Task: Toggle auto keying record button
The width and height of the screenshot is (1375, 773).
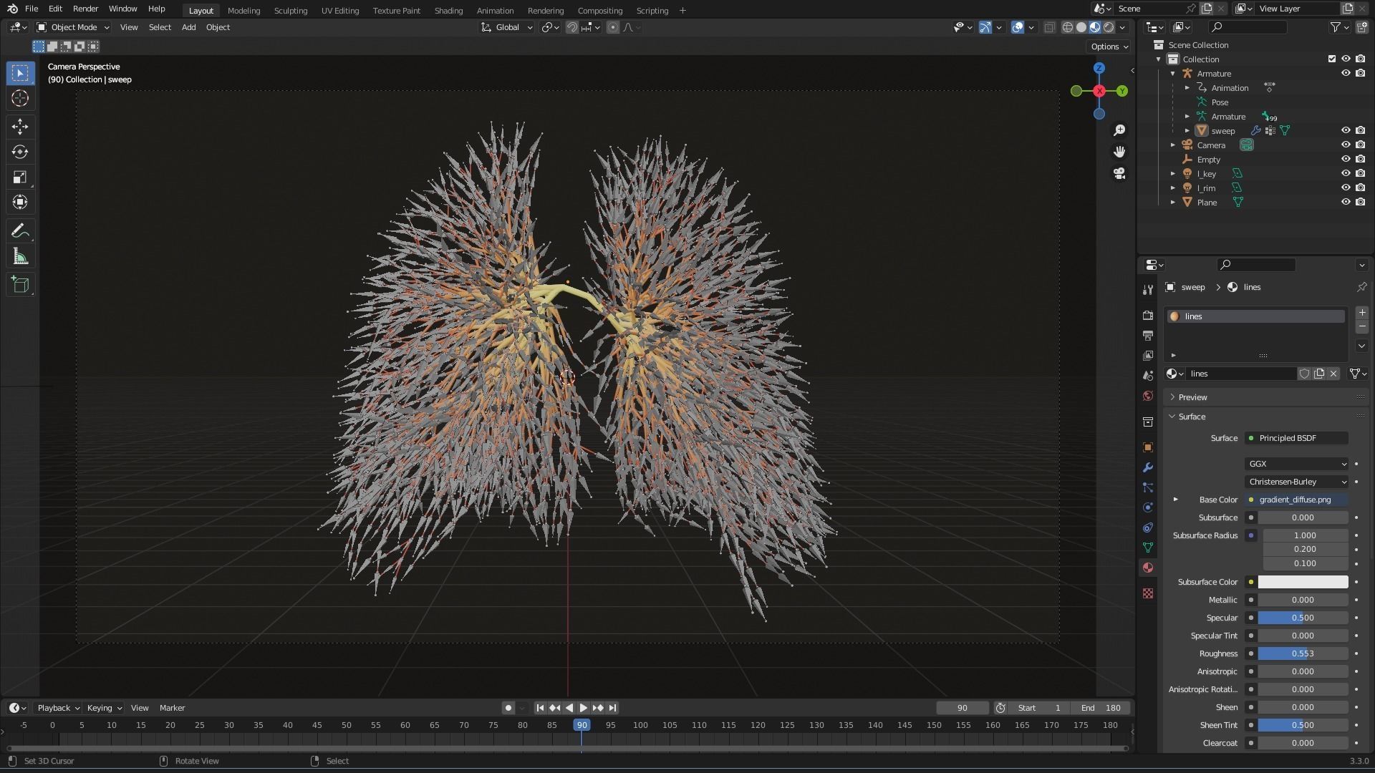Action: pos(508,708)
